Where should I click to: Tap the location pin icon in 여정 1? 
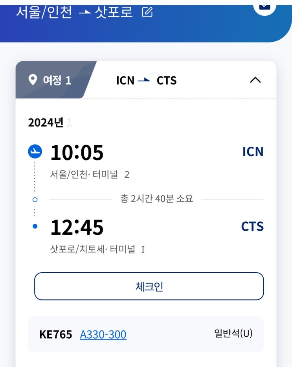pyautogui.click(x=33, y=80)
